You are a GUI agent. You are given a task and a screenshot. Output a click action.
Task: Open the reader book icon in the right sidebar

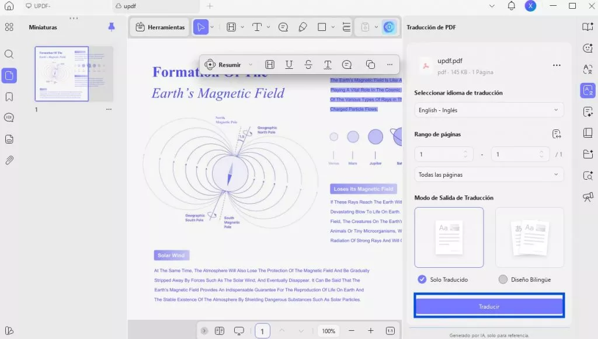click(x=587, y=27)
